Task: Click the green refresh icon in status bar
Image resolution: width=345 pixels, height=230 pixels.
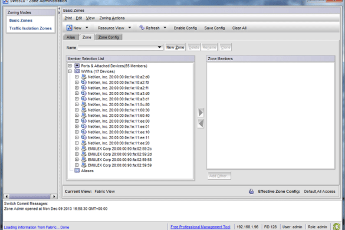Action: click(337, 226)
